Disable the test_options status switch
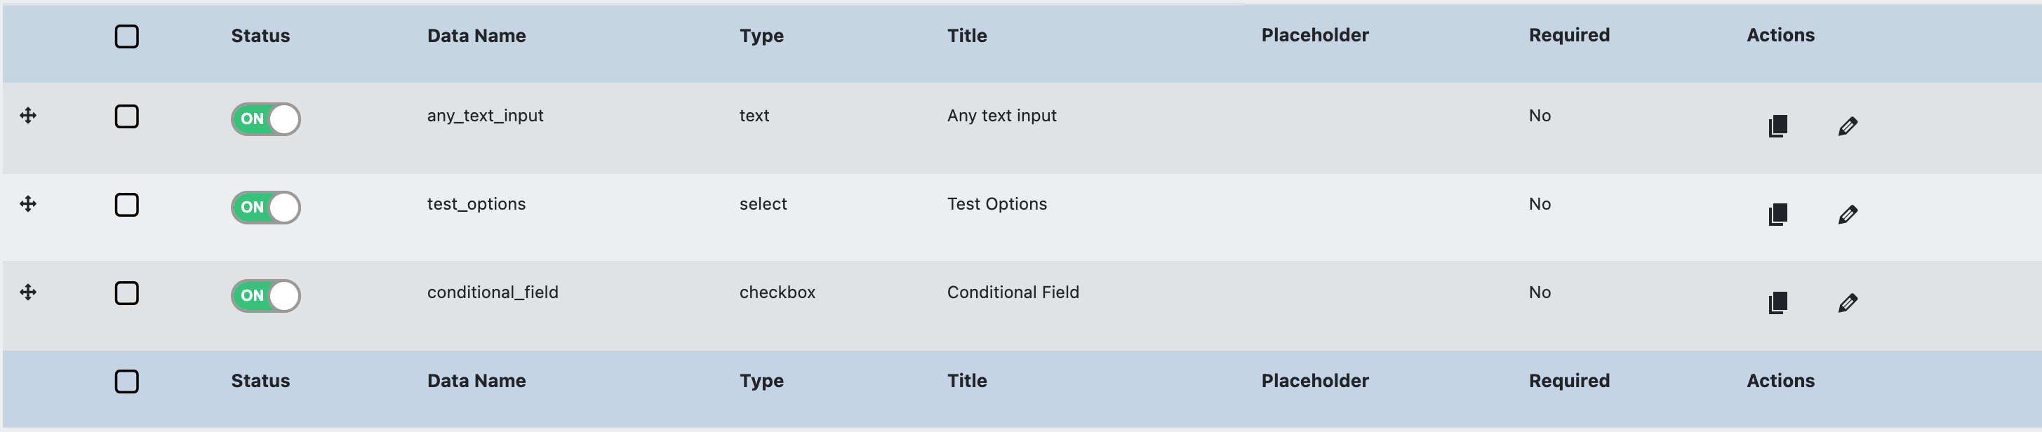Image resolution: width=2042 pixels, height=432 pixels. 265,208
